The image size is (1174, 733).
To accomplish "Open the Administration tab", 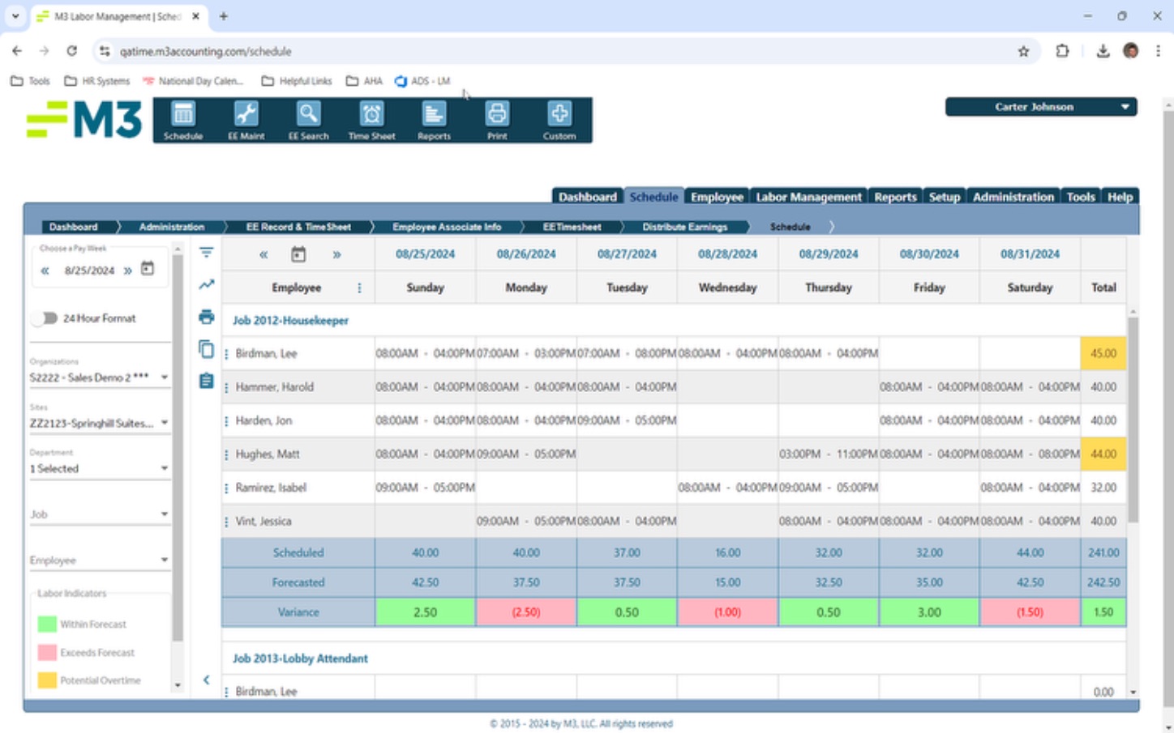I will (x=1013, y=197).
